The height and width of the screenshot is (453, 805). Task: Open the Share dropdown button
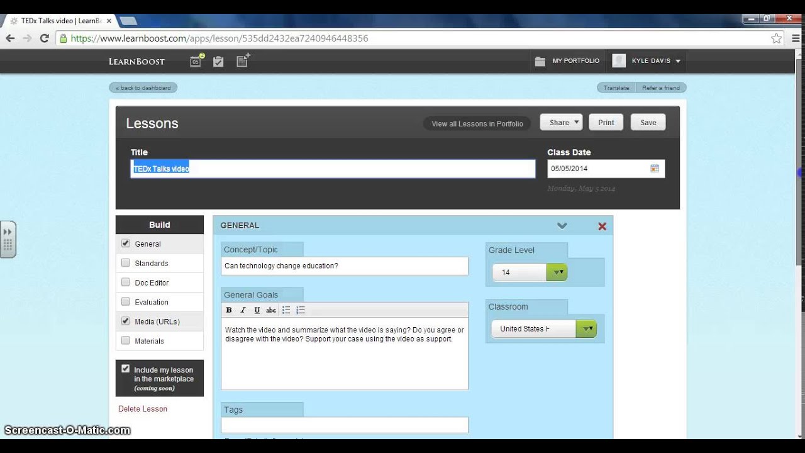pos(561,122)
